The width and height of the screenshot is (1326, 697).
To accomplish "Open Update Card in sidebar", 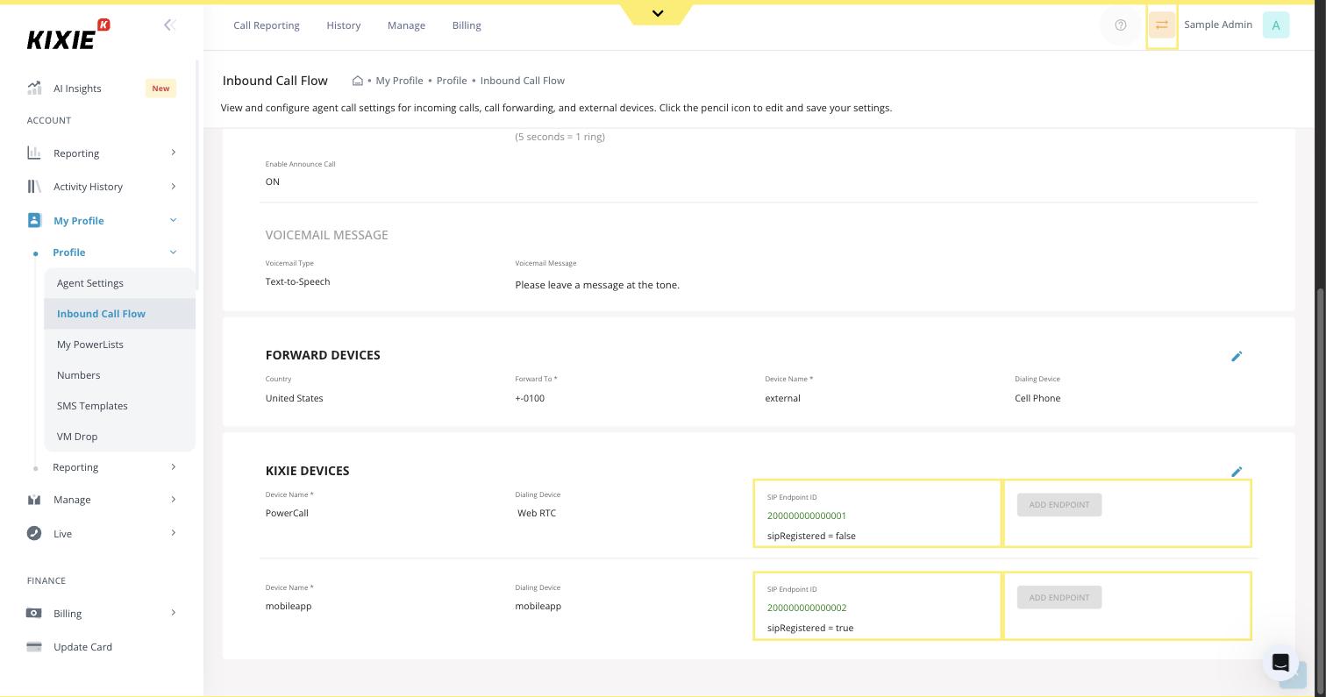I will point(82,647).
